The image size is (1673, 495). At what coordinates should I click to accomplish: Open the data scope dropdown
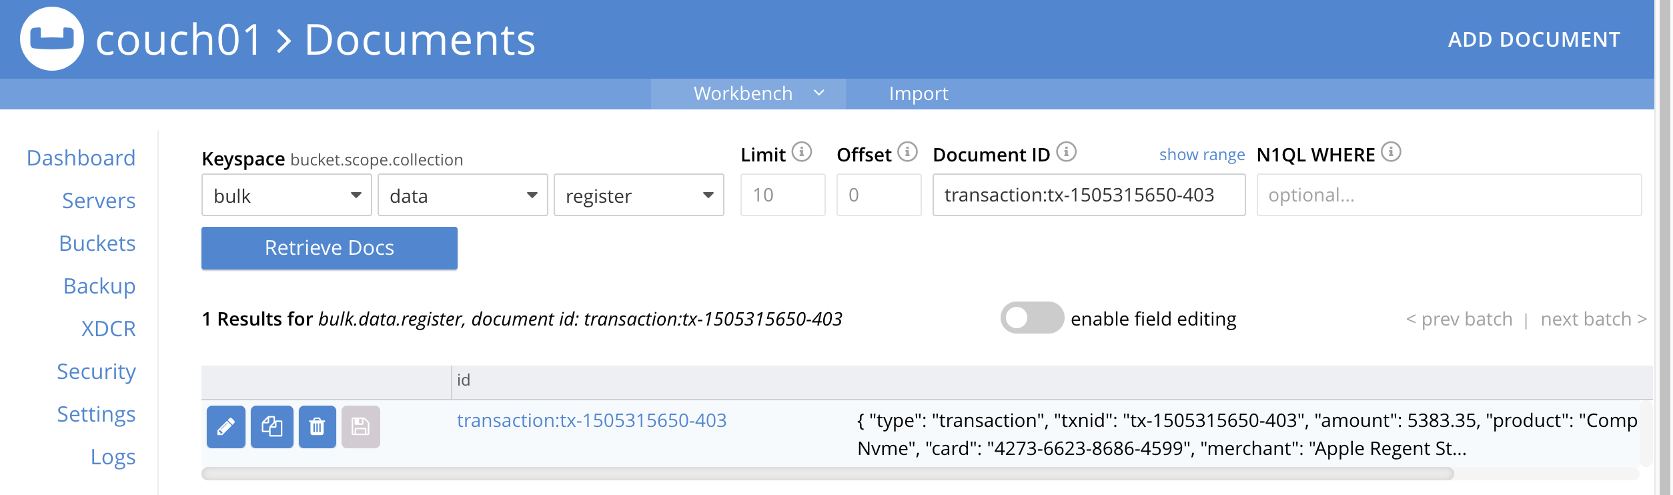pyautogui.click(x=462, y=195)
